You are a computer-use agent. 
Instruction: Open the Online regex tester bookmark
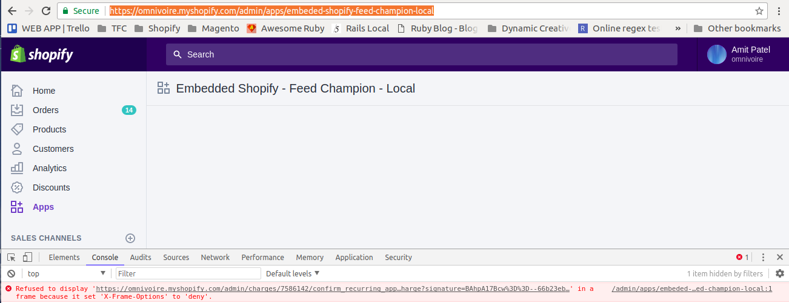tap(619, 28)
